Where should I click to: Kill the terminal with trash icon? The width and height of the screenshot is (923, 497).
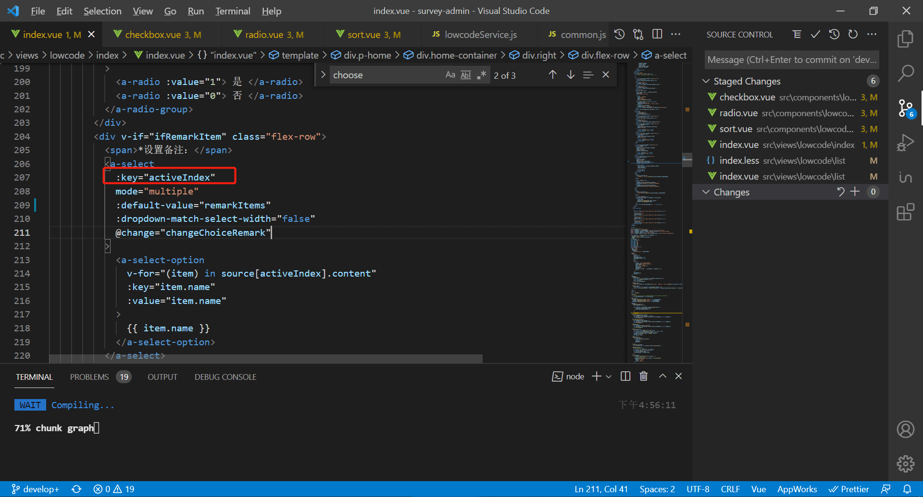pos(644,376)
